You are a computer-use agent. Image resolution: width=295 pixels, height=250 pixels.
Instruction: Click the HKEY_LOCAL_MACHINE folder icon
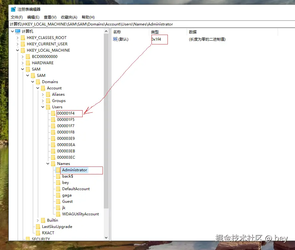pos(23,50)
